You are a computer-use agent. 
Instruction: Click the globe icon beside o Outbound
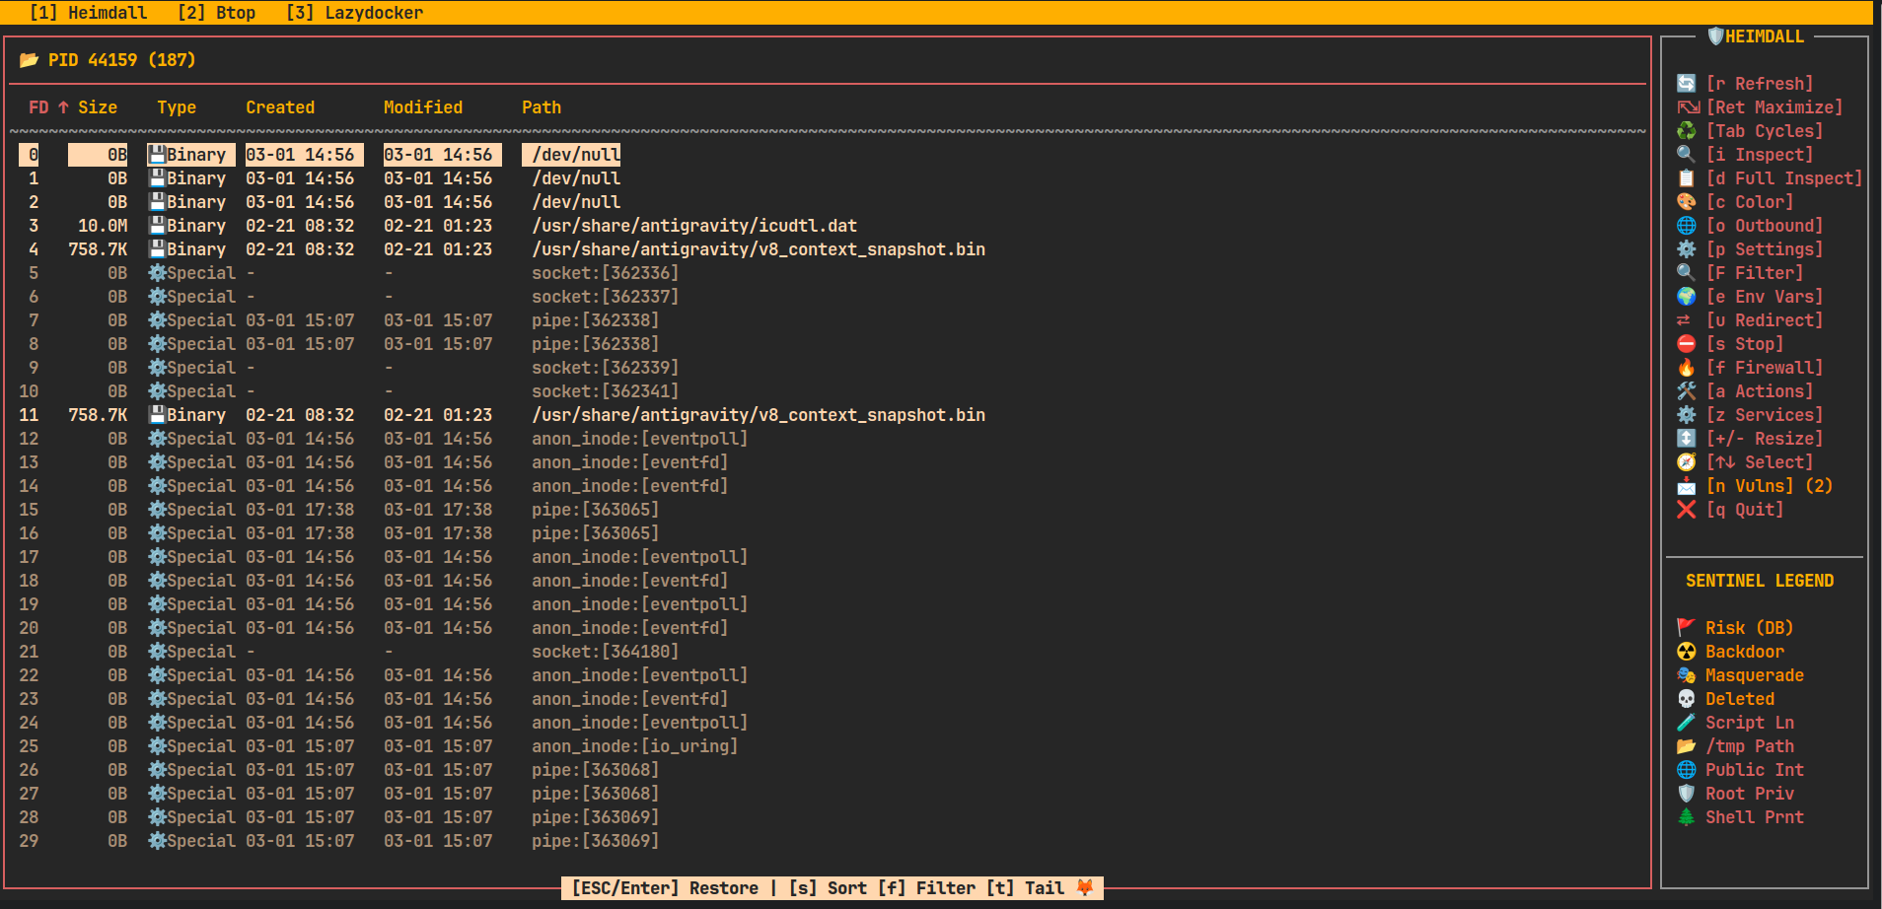[1687, 226]
